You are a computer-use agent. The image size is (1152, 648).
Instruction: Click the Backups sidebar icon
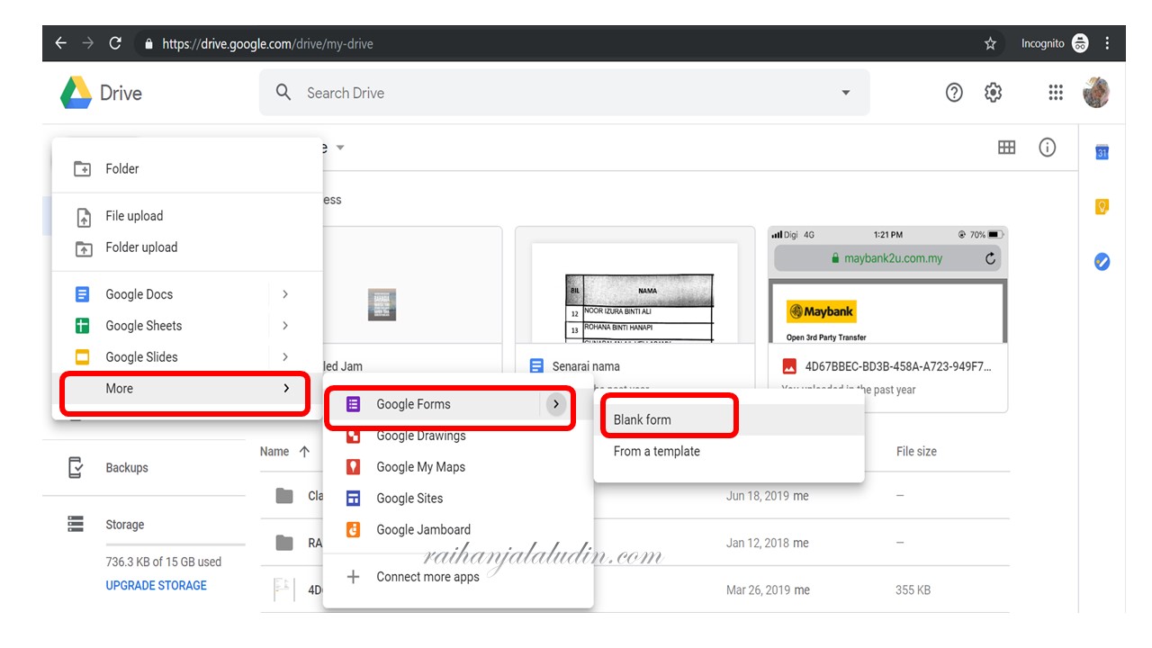pos(76,467)
